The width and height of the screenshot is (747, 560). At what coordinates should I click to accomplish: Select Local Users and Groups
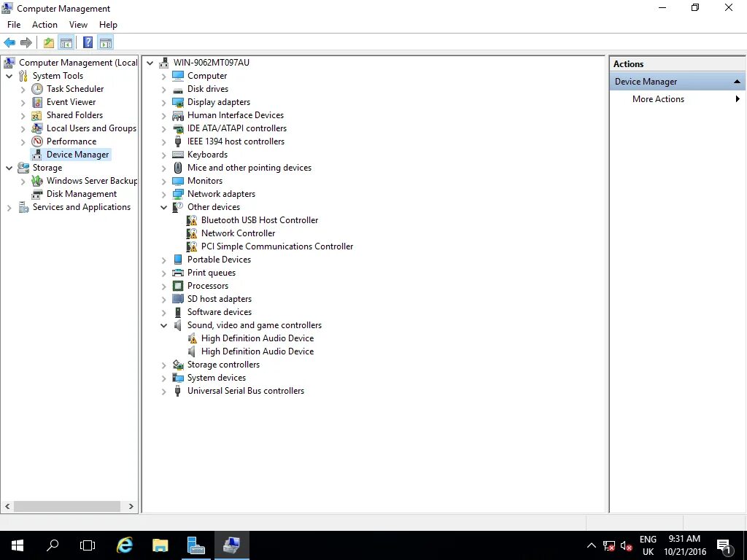[x=91, y=128]
